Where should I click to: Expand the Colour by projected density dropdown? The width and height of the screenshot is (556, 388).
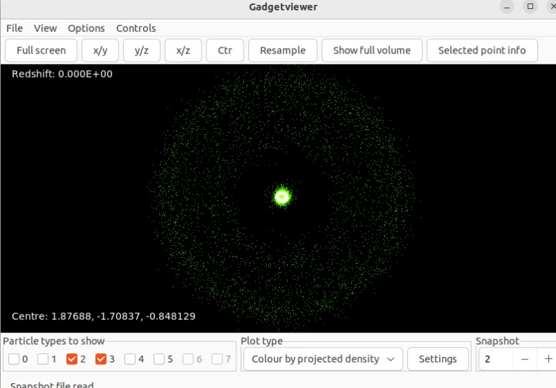click(x=323, y=359)
